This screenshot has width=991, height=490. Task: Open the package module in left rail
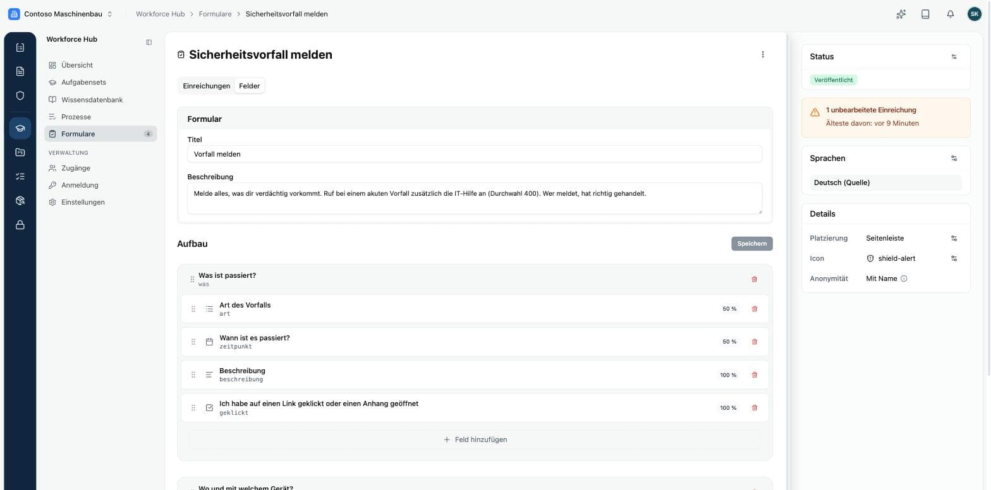click(x=20, y=201)
